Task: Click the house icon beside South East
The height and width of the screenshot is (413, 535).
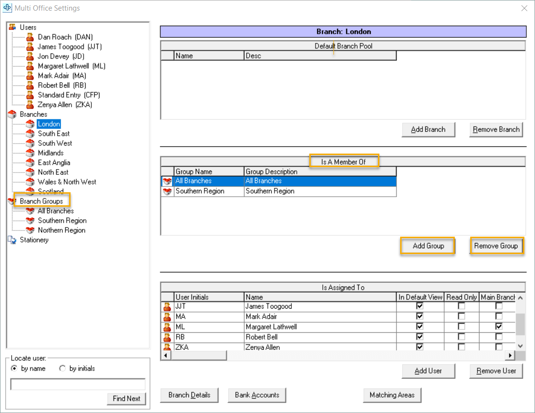Action: 30,133
